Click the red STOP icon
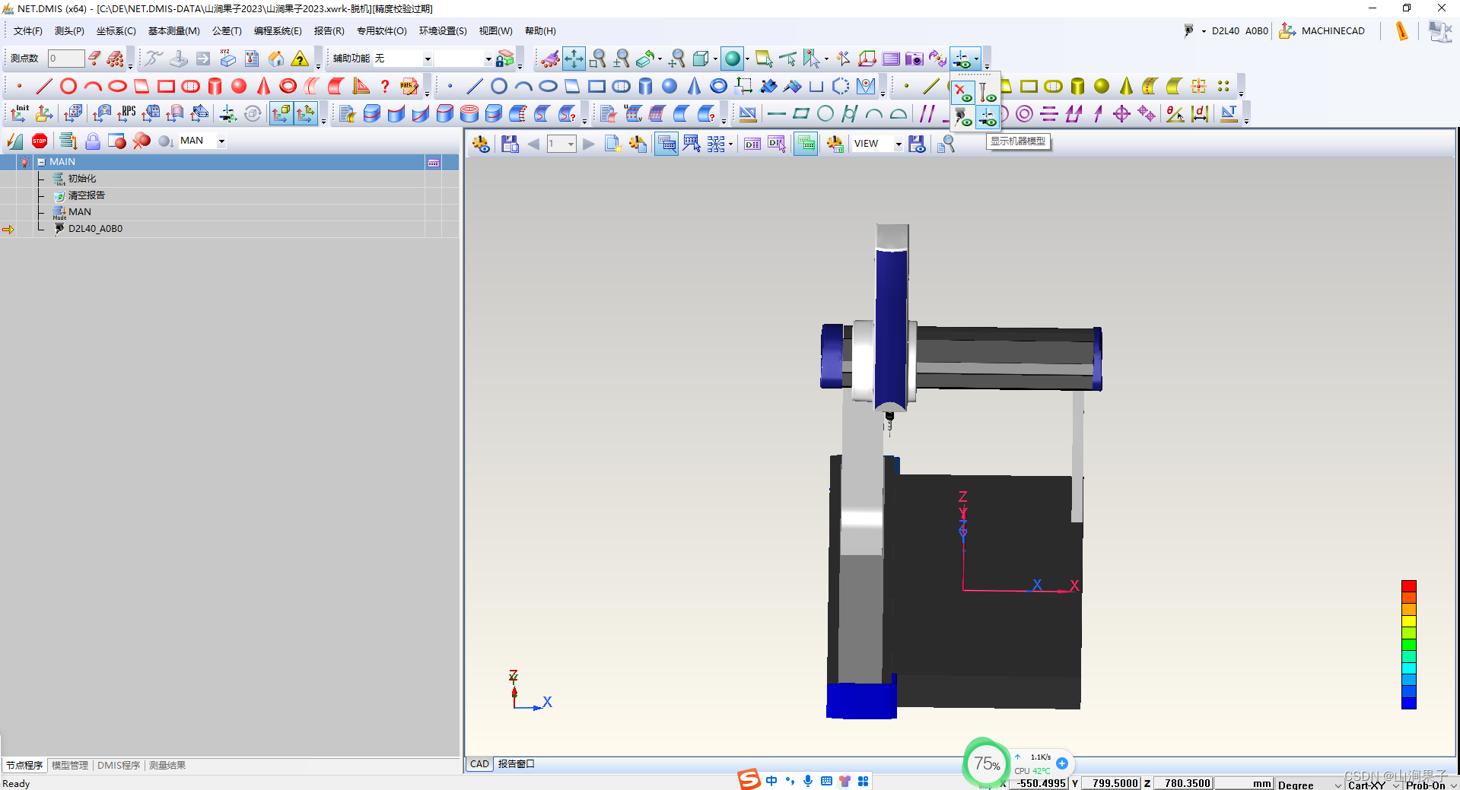Viewport: 1460px width, 790px height. (x=40, y=141)
